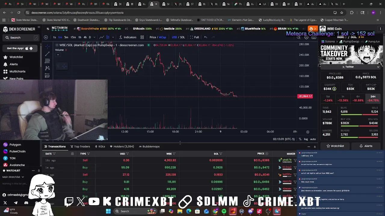The image size is (385, 216).
Task: Toggle auto scale on chart
Action: click(x=313, y=139)
